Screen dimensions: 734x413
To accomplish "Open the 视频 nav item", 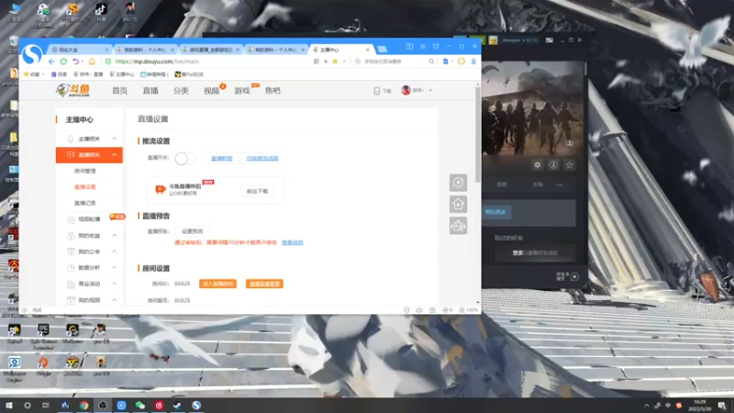I will pyautogui.click(x=211, y=90).
